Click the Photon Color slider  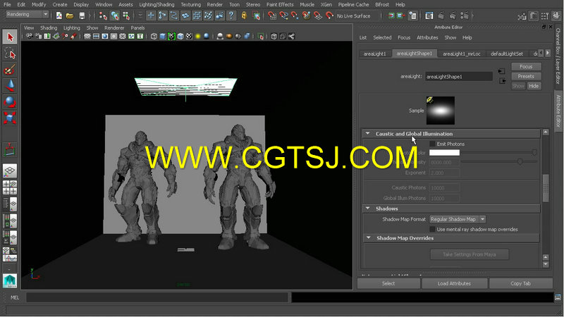tap(499, 152)
